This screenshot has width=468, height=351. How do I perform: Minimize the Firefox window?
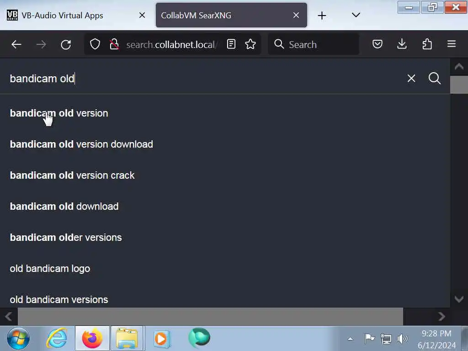point(409,7)
